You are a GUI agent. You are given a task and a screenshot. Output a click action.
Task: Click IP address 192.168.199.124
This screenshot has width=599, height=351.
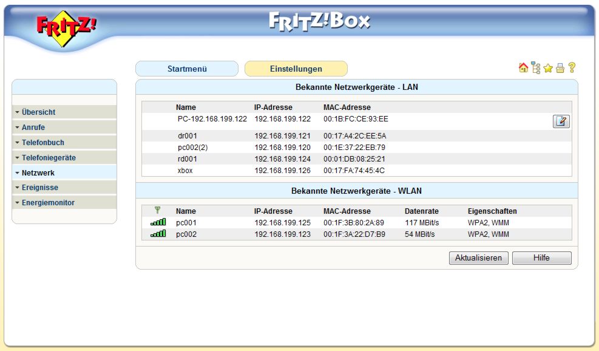coord(283,158)
